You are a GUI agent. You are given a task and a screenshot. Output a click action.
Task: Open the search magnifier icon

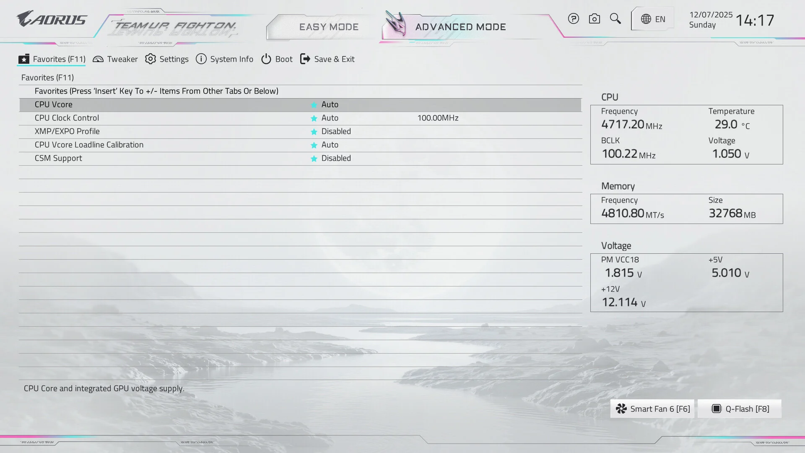pyautogui.click(x=615, y=18)
